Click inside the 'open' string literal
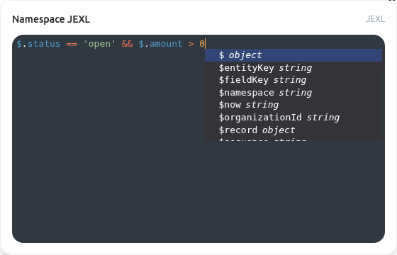 [x=99, y=44]
